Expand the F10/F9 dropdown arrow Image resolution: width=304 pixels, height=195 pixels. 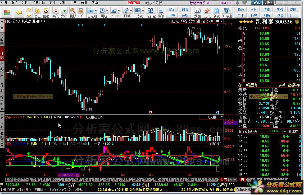119,11
